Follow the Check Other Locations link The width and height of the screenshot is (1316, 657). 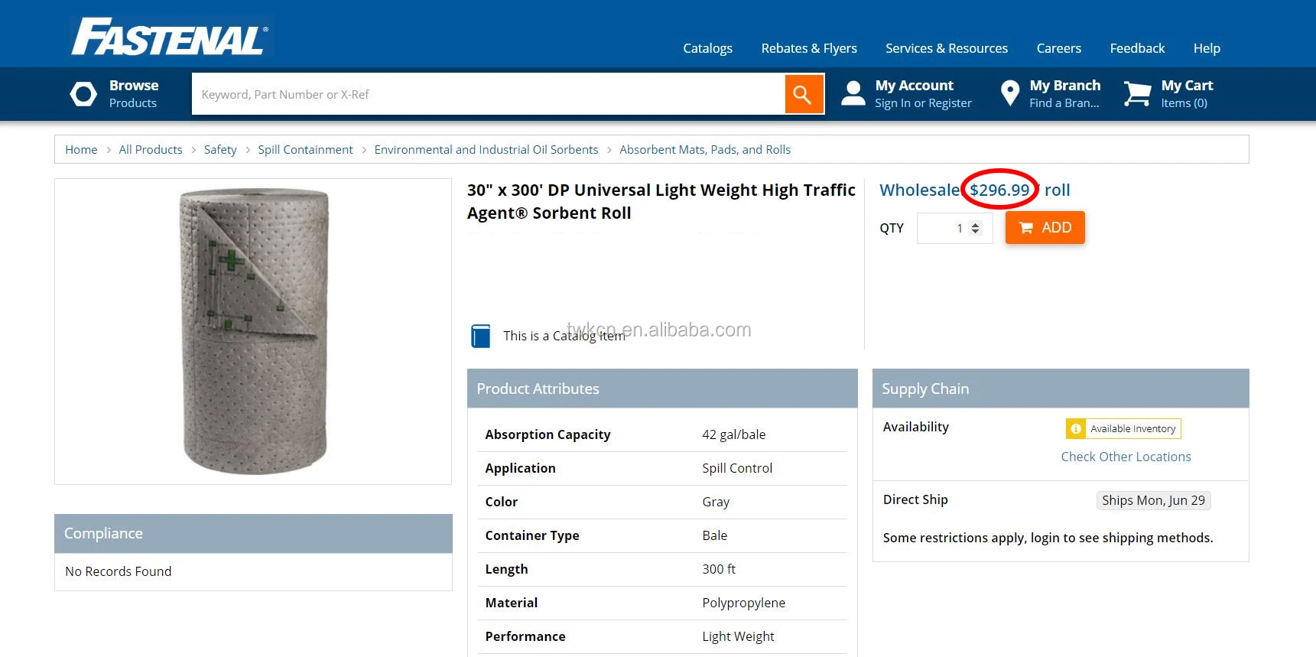click(1126, 457)
